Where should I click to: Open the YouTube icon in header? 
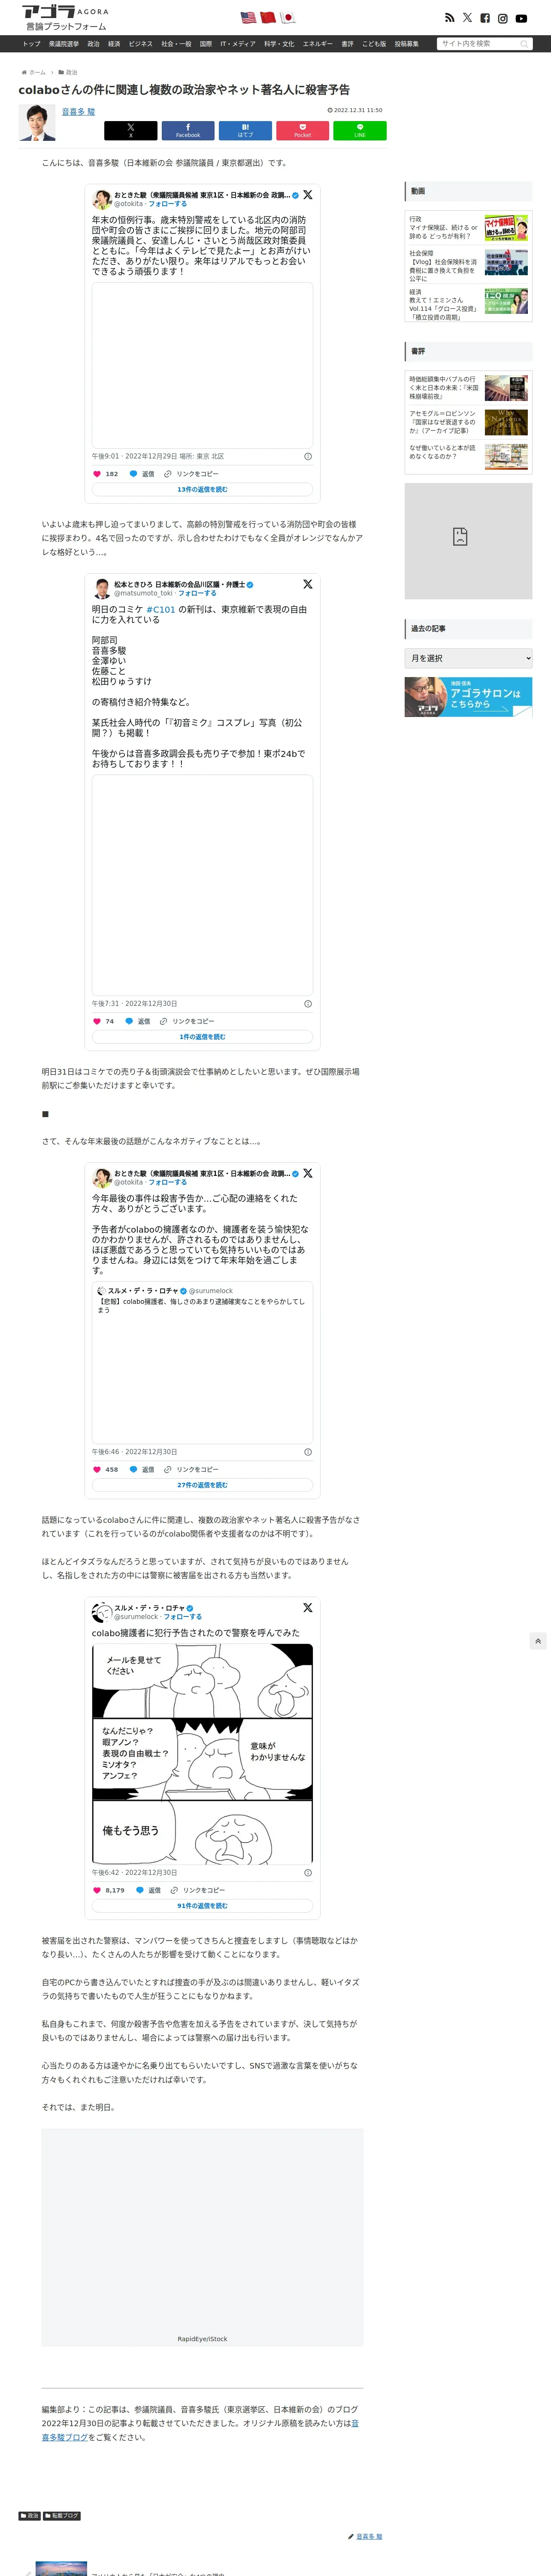pyautogui.click(x=521, y=18)
